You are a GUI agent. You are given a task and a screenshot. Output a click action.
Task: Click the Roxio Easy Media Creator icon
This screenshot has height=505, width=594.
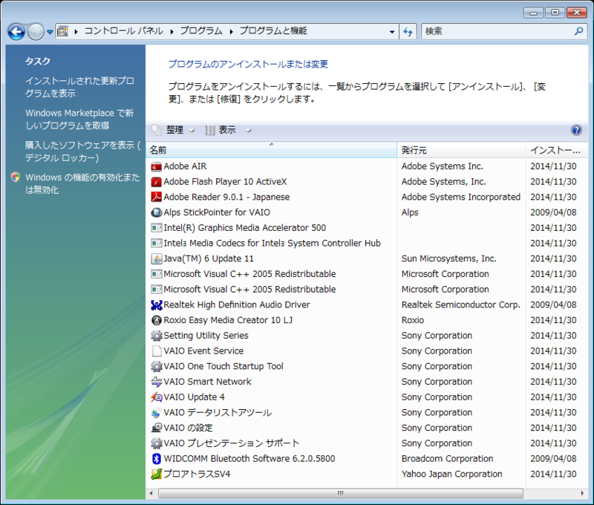(x=156, y=320)
